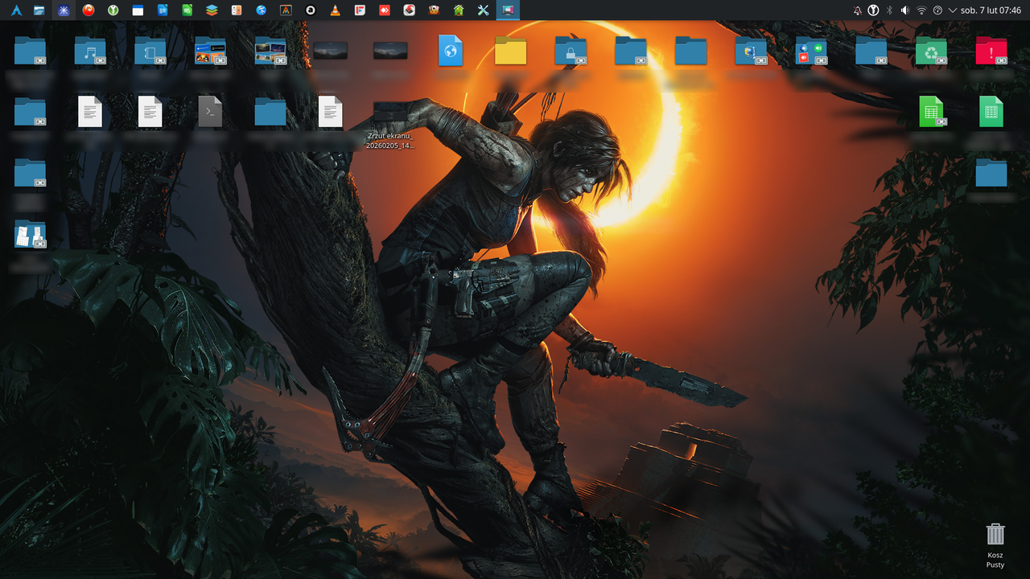1030x579 pixels.
Task: Open the orange sliders settings panel icon
Action: click(x=237, y=10)
